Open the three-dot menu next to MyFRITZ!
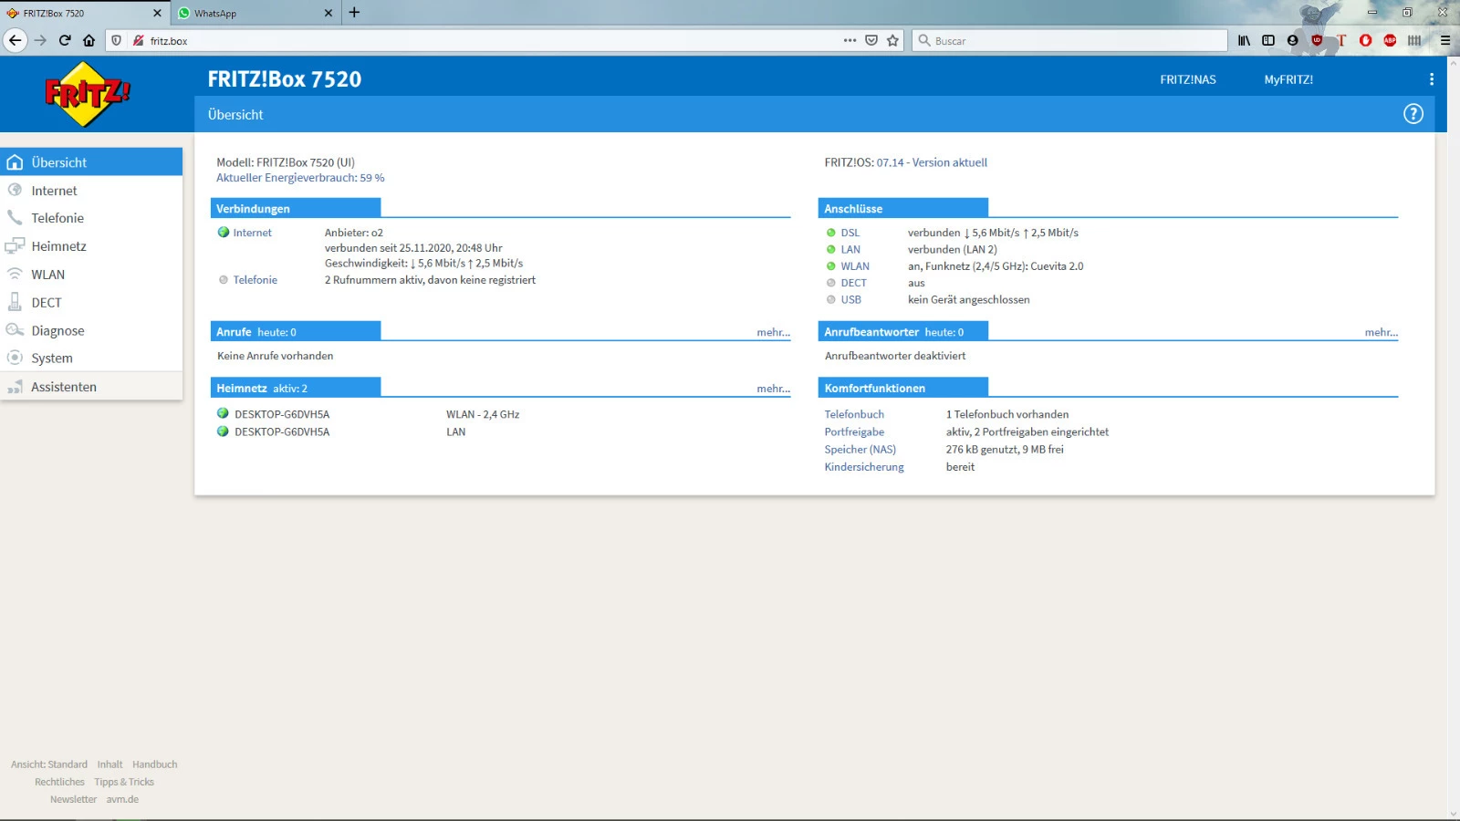 coord(1431,79)
